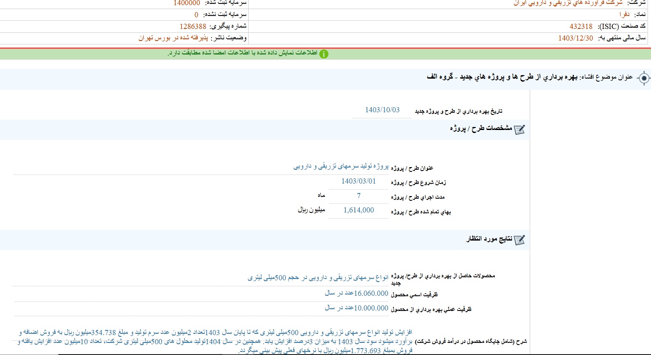Click the project duration value 7
The image size is (651, 355).
[x=358, y=196]
